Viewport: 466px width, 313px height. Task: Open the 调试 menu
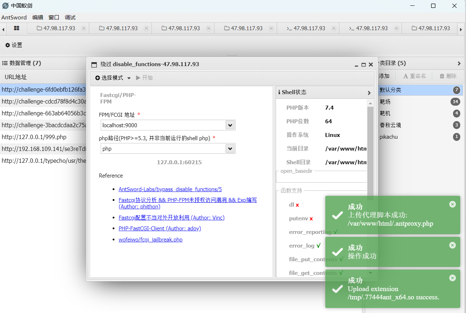pos(70,18)
